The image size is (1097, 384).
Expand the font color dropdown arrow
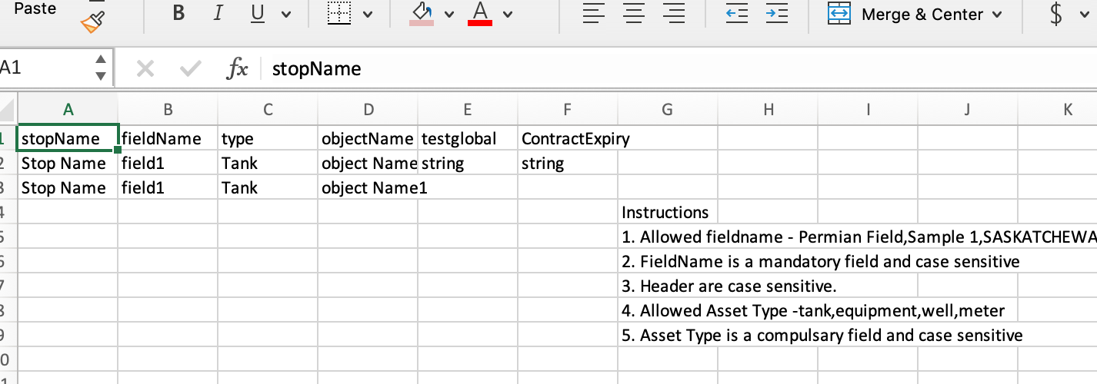507,14
